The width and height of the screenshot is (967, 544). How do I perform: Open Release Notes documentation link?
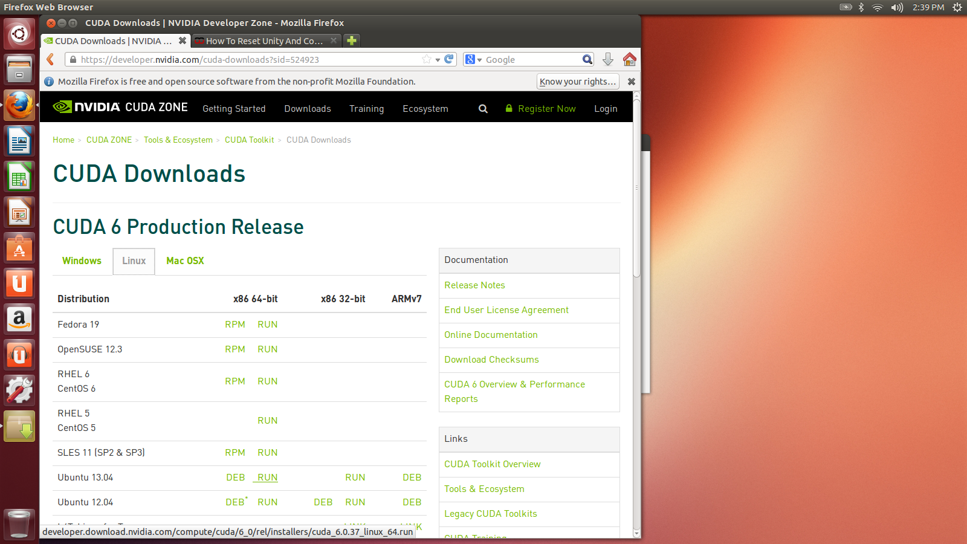(x=474, y=285)
